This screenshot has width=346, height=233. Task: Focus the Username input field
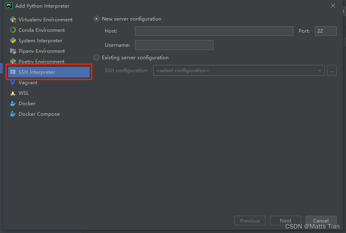coord(174,45)
